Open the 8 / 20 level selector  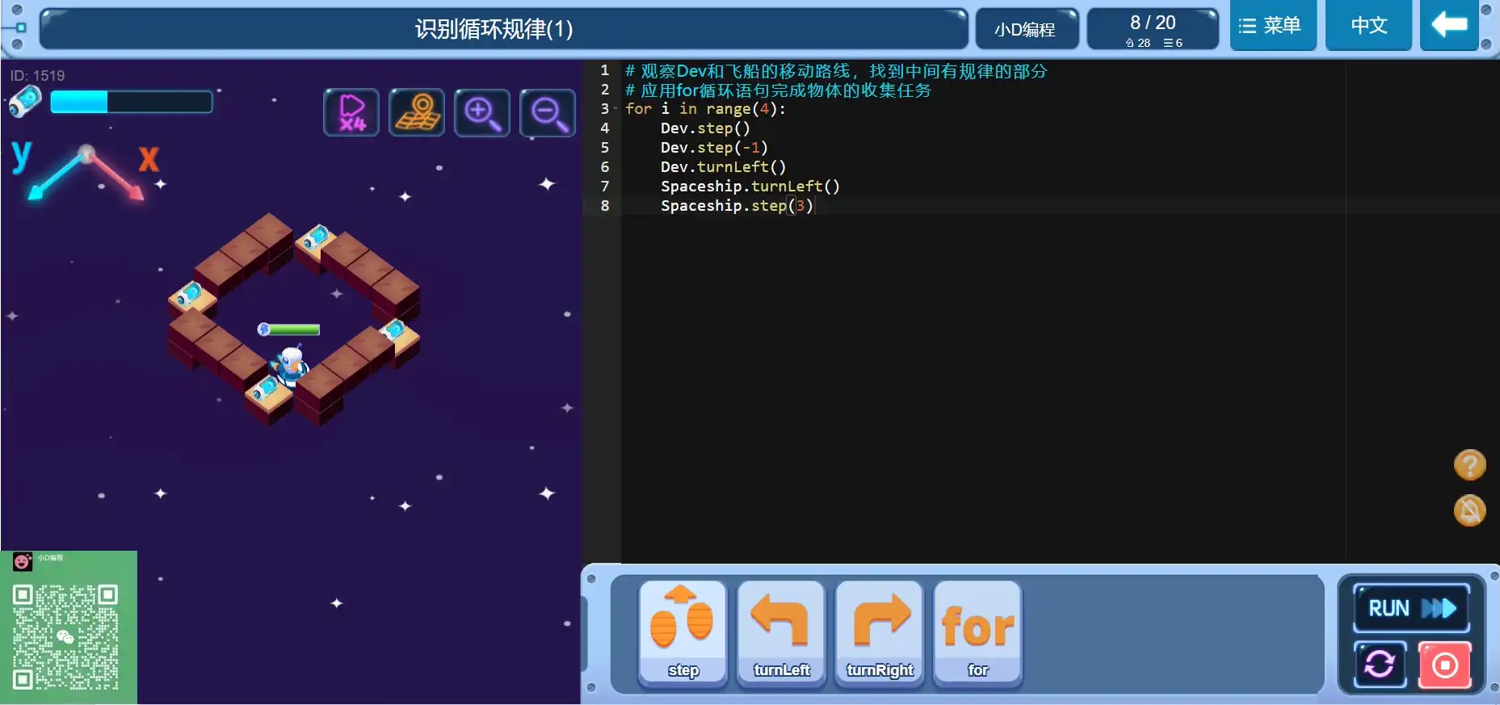(1153, 30)
